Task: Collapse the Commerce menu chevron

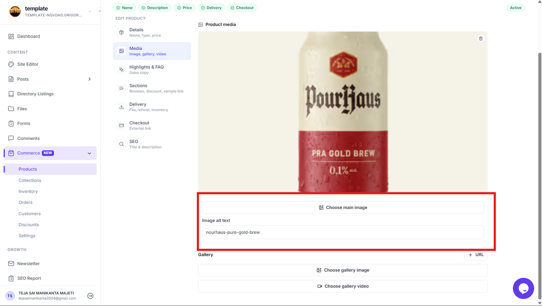Action: point(89,153)
